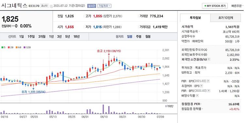Click the red 20-day moving average swatch
The height and width of the screenshot is (123, 245).
9,47
